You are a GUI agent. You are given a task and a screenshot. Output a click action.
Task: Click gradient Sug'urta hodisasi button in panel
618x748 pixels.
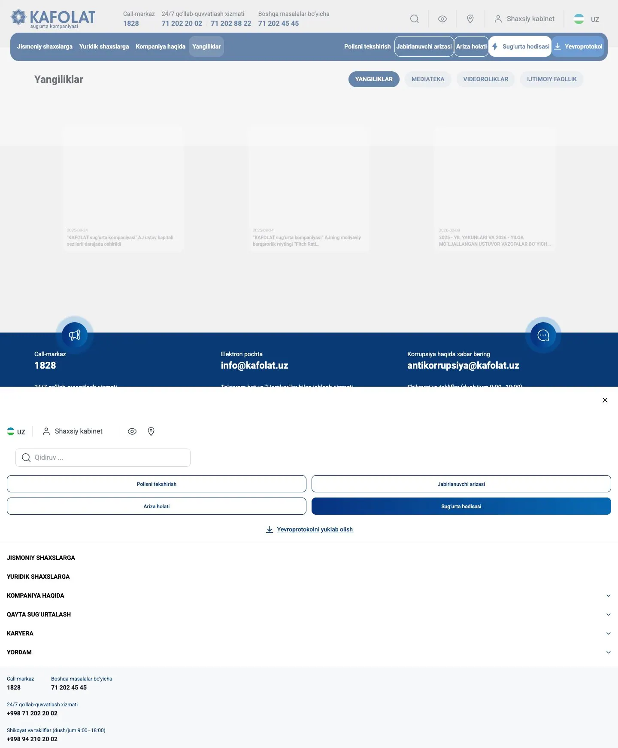461,506
